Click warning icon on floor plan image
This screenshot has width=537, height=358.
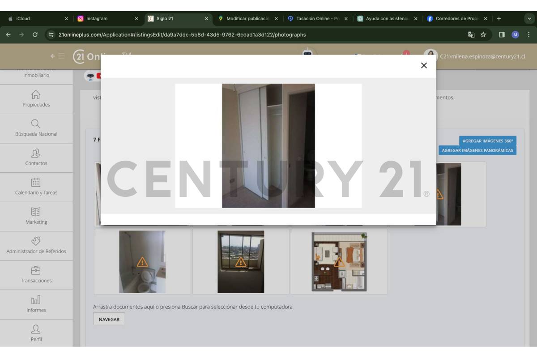[339, 262]
